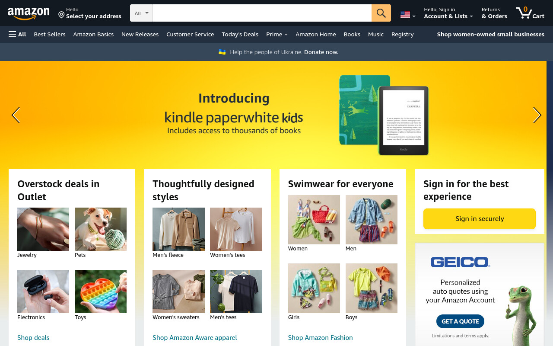Click the location pin address selector

[90, 13]
